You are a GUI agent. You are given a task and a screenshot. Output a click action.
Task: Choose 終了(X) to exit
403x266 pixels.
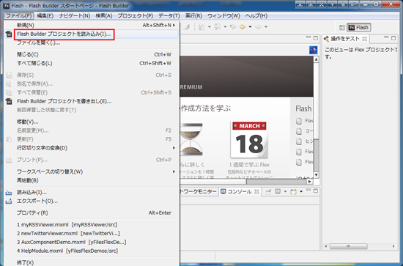click(x=97, y=262)
